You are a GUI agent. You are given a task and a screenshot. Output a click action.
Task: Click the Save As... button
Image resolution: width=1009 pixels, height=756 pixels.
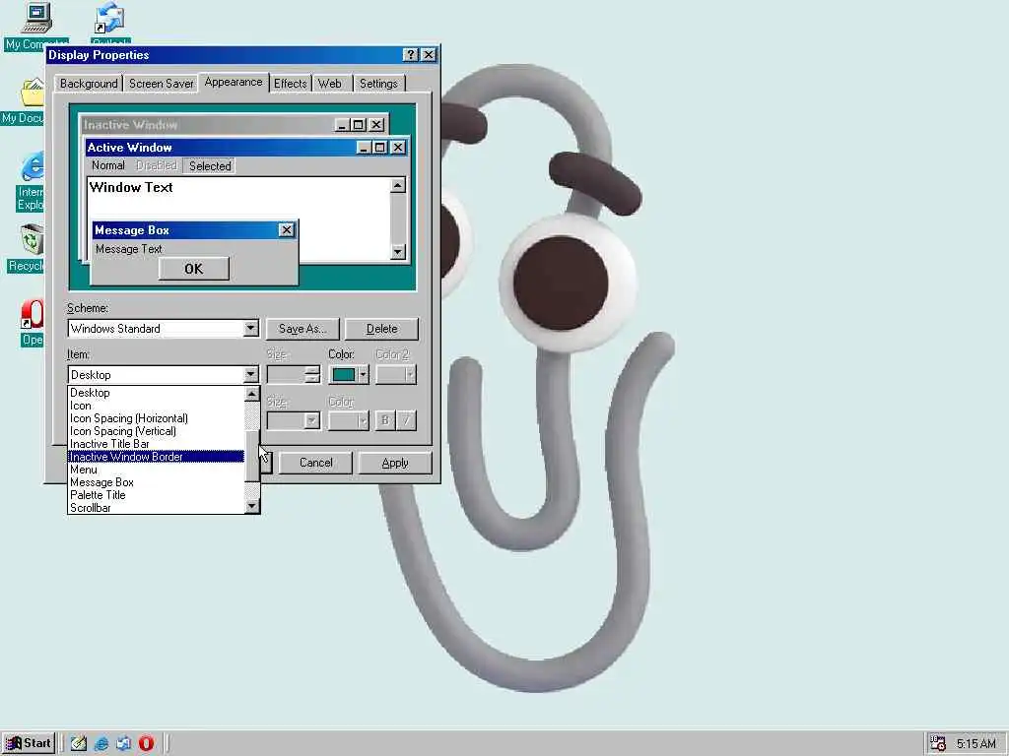pyautogui.click(x=303, y=329)
